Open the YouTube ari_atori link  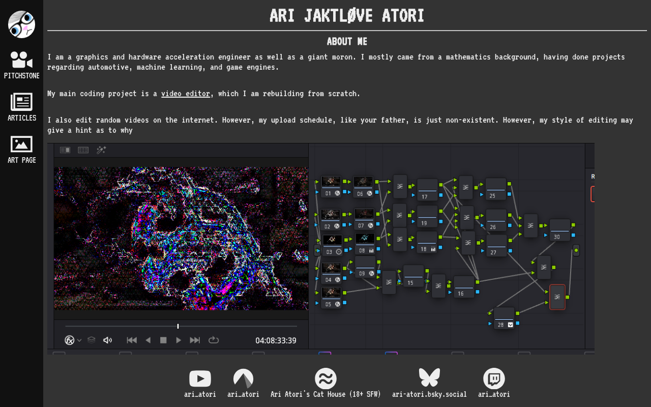click(200, 379)
